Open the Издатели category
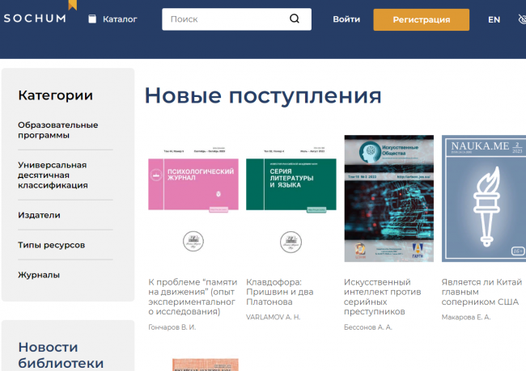 click(x=39, y=215)
